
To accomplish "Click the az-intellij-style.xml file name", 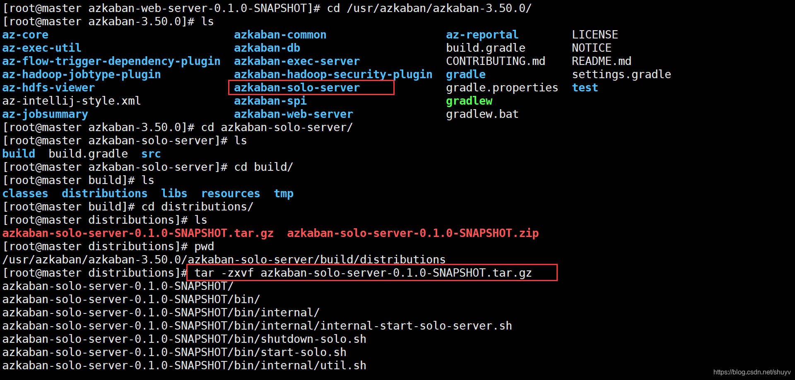I will 72,101.
